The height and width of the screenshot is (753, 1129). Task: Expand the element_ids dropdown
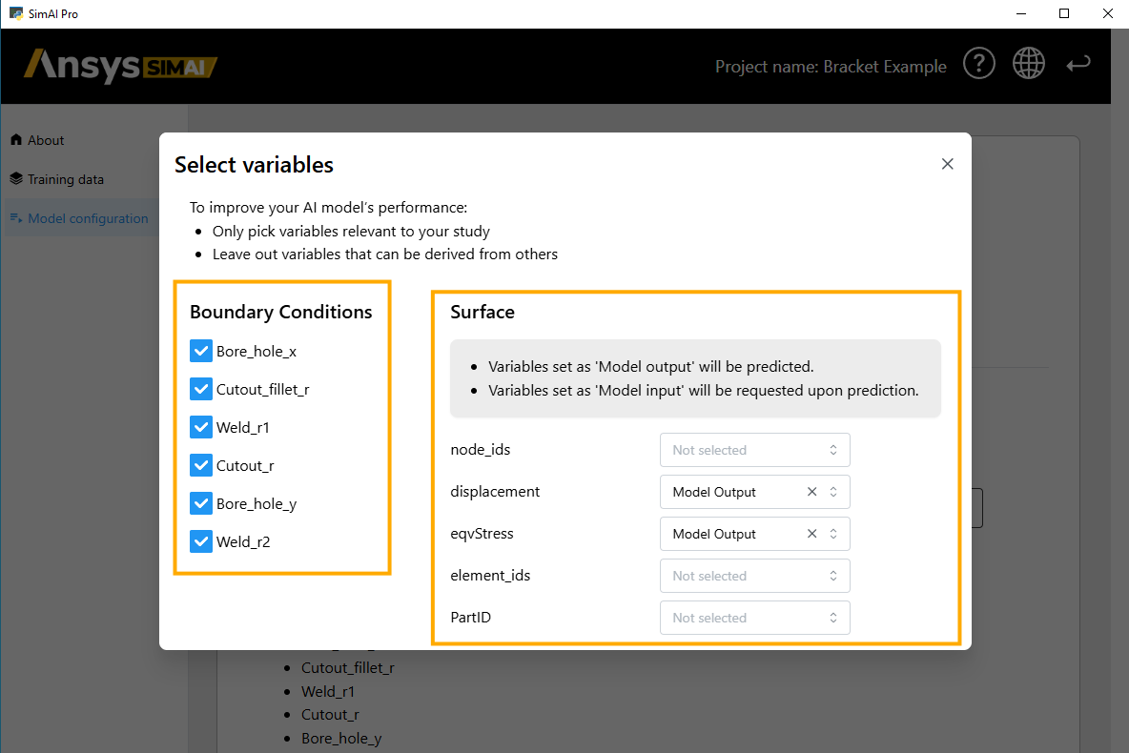coord(754,576)
